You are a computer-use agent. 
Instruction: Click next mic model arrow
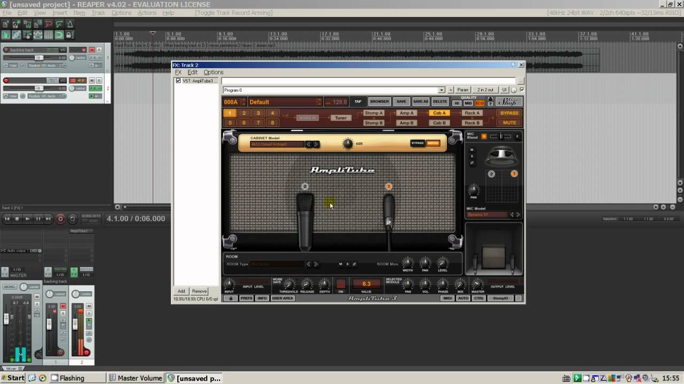(x=518, y=215)
